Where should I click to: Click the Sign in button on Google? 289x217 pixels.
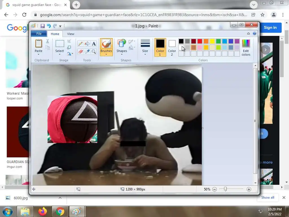[x=270, y=27]
